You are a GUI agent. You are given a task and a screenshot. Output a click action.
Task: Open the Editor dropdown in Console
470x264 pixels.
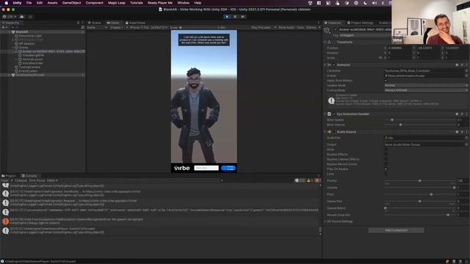(52, 180)
